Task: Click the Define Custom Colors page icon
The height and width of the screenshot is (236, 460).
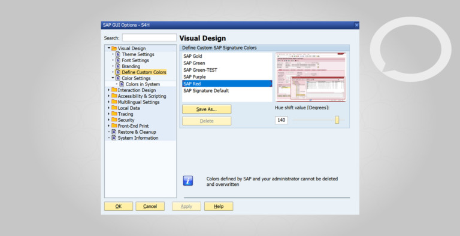Action: click(118, 72)
